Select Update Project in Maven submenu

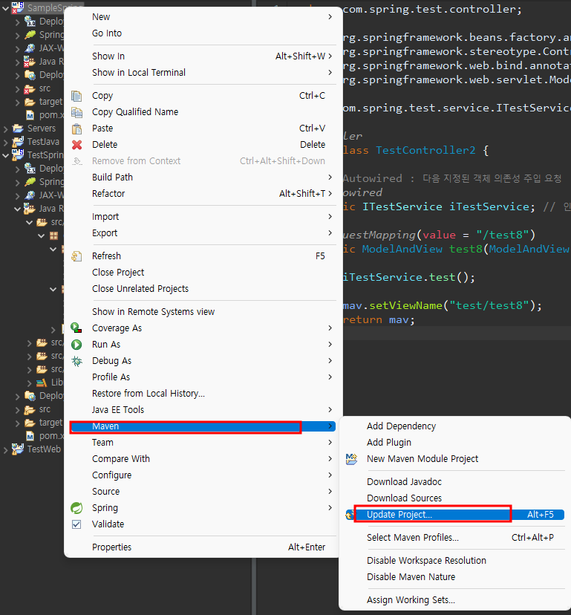(455, 515)
